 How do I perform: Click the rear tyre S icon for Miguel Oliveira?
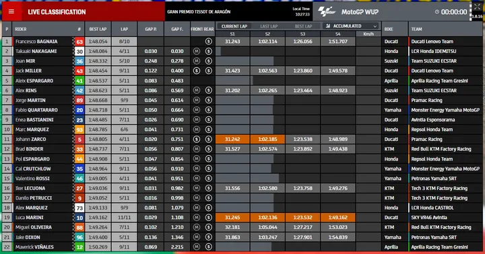point(208,228)
